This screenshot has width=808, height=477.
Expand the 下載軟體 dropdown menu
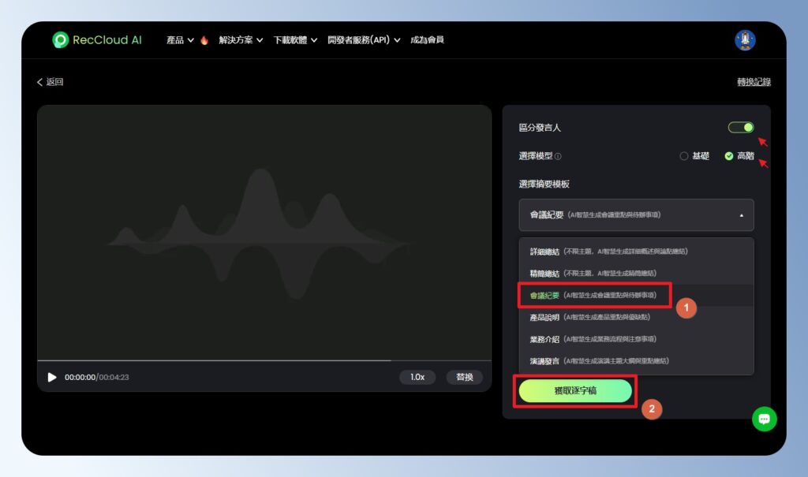[292, 39]
